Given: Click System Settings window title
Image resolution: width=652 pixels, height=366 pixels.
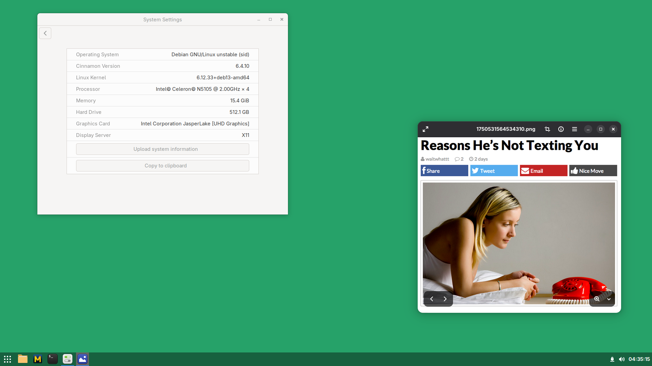Looking at the screenshot, I should point(162,20).
